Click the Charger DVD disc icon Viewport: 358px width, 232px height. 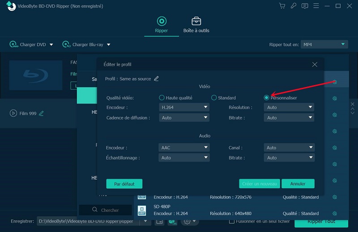13,44
